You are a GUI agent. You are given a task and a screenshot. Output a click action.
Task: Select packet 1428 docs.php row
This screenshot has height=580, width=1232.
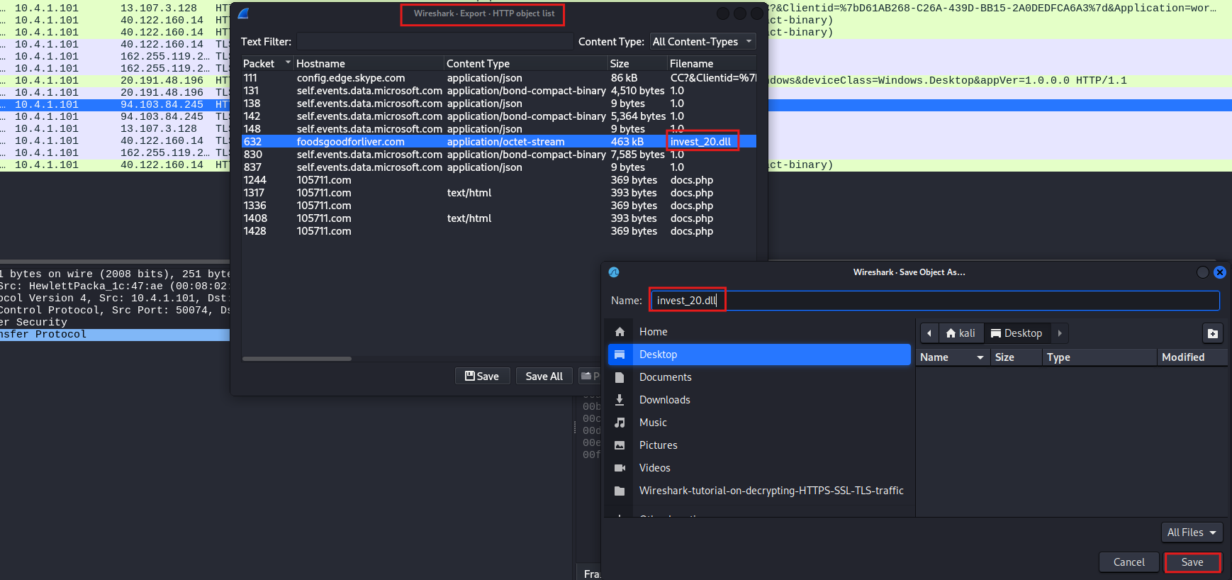pos(499,231)
